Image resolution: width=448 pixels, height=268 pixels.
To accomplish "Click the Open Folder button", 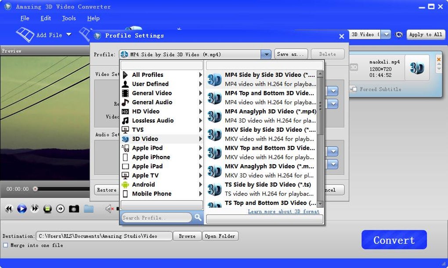I will coord(220,236).
